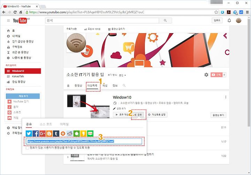Image resolution: width=251 pixels, height=175 pixels.
Task: Click the browser back arrow
Action: pyautogui.click(x=4, y=12)
